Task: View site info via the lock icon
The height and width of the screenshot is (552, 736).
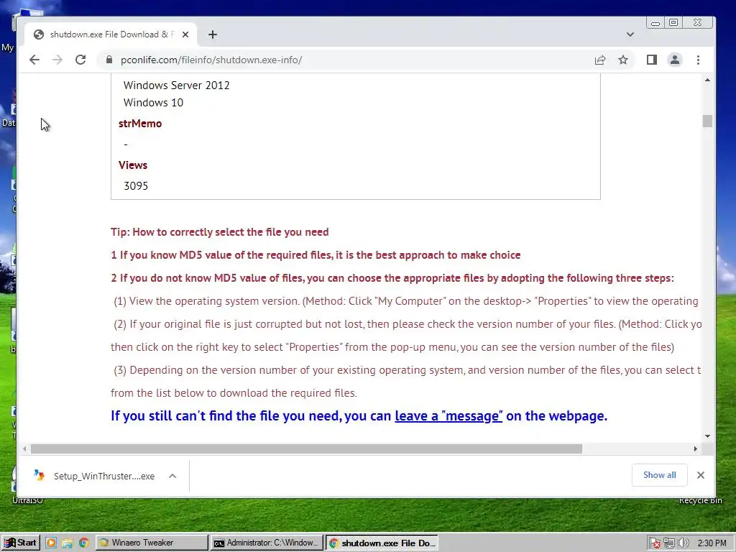Action: pos(109,60)
